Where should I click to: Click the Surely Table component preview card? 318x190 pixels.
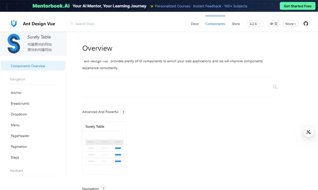coord(104,148)
